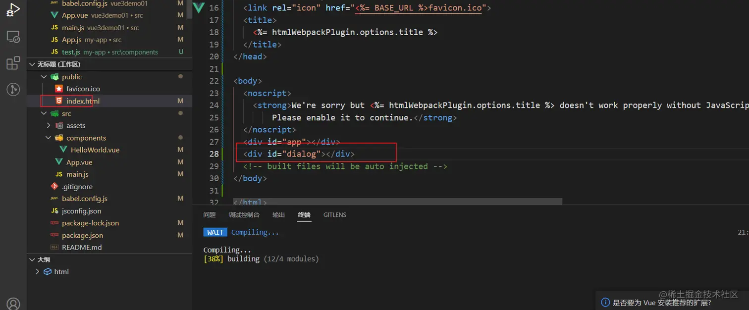Image resolution: width=749 pixels, height=310 pixels.
Task: Click the favicon.ico star file icon
Action: click(x=59, y=89)
